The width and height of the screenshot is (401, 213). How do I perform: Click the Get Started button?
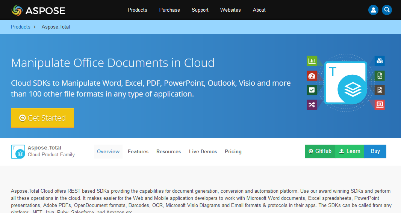pos(42,118)
